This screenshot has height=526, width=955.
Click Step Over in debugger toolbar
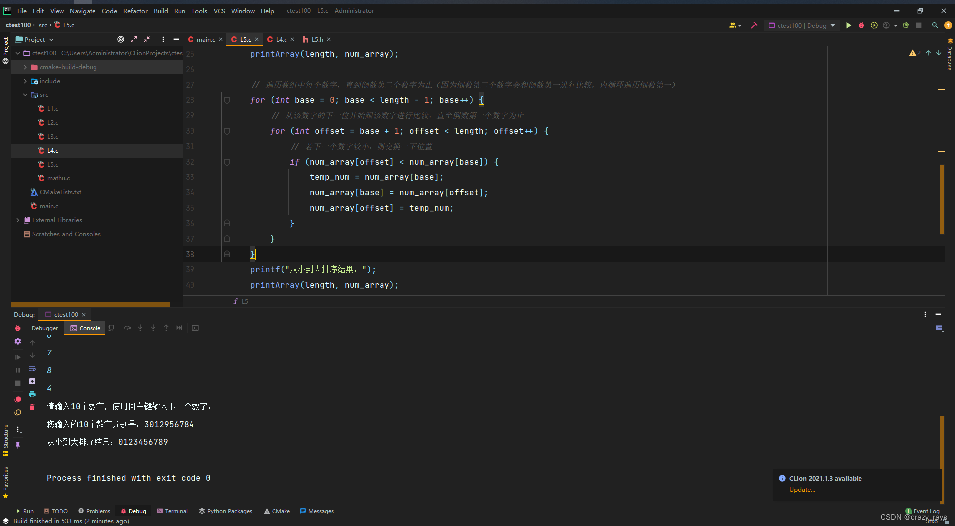(x=127, y=328)
